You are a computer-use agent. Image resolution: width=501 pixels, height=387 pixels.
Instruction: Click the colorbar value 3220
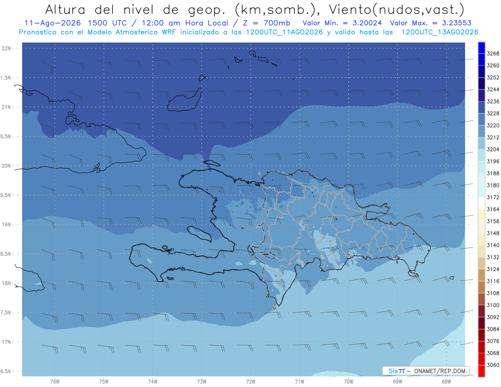click(493, 126)
